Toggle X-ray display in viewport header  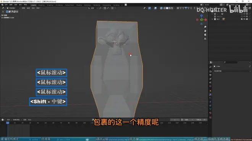coord(161,8)
